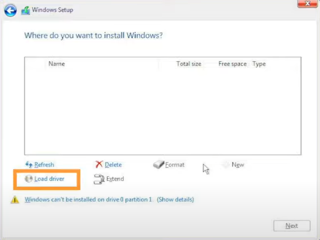The width and height of the screenshot is (320, 240).
Task: Sort by the Free space column header
Action: tap(233, 64)
